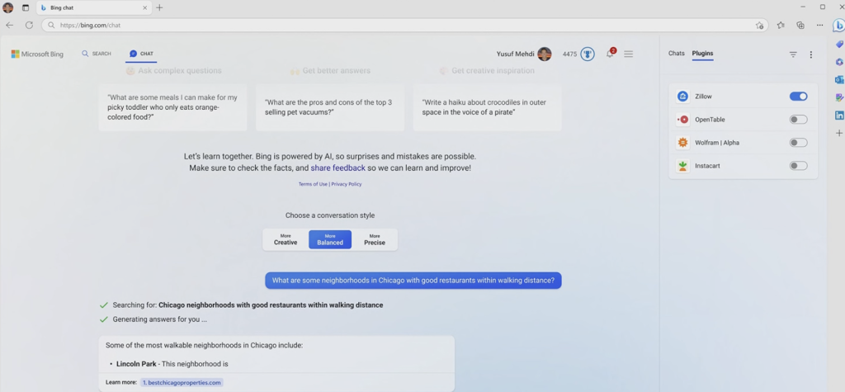Click the Zillow plugin name

pos(703,97)
